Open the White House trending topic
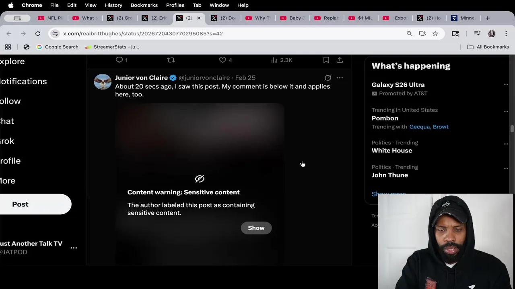The width and height of the screenshot is (515, 289). [x=392, y=151]
